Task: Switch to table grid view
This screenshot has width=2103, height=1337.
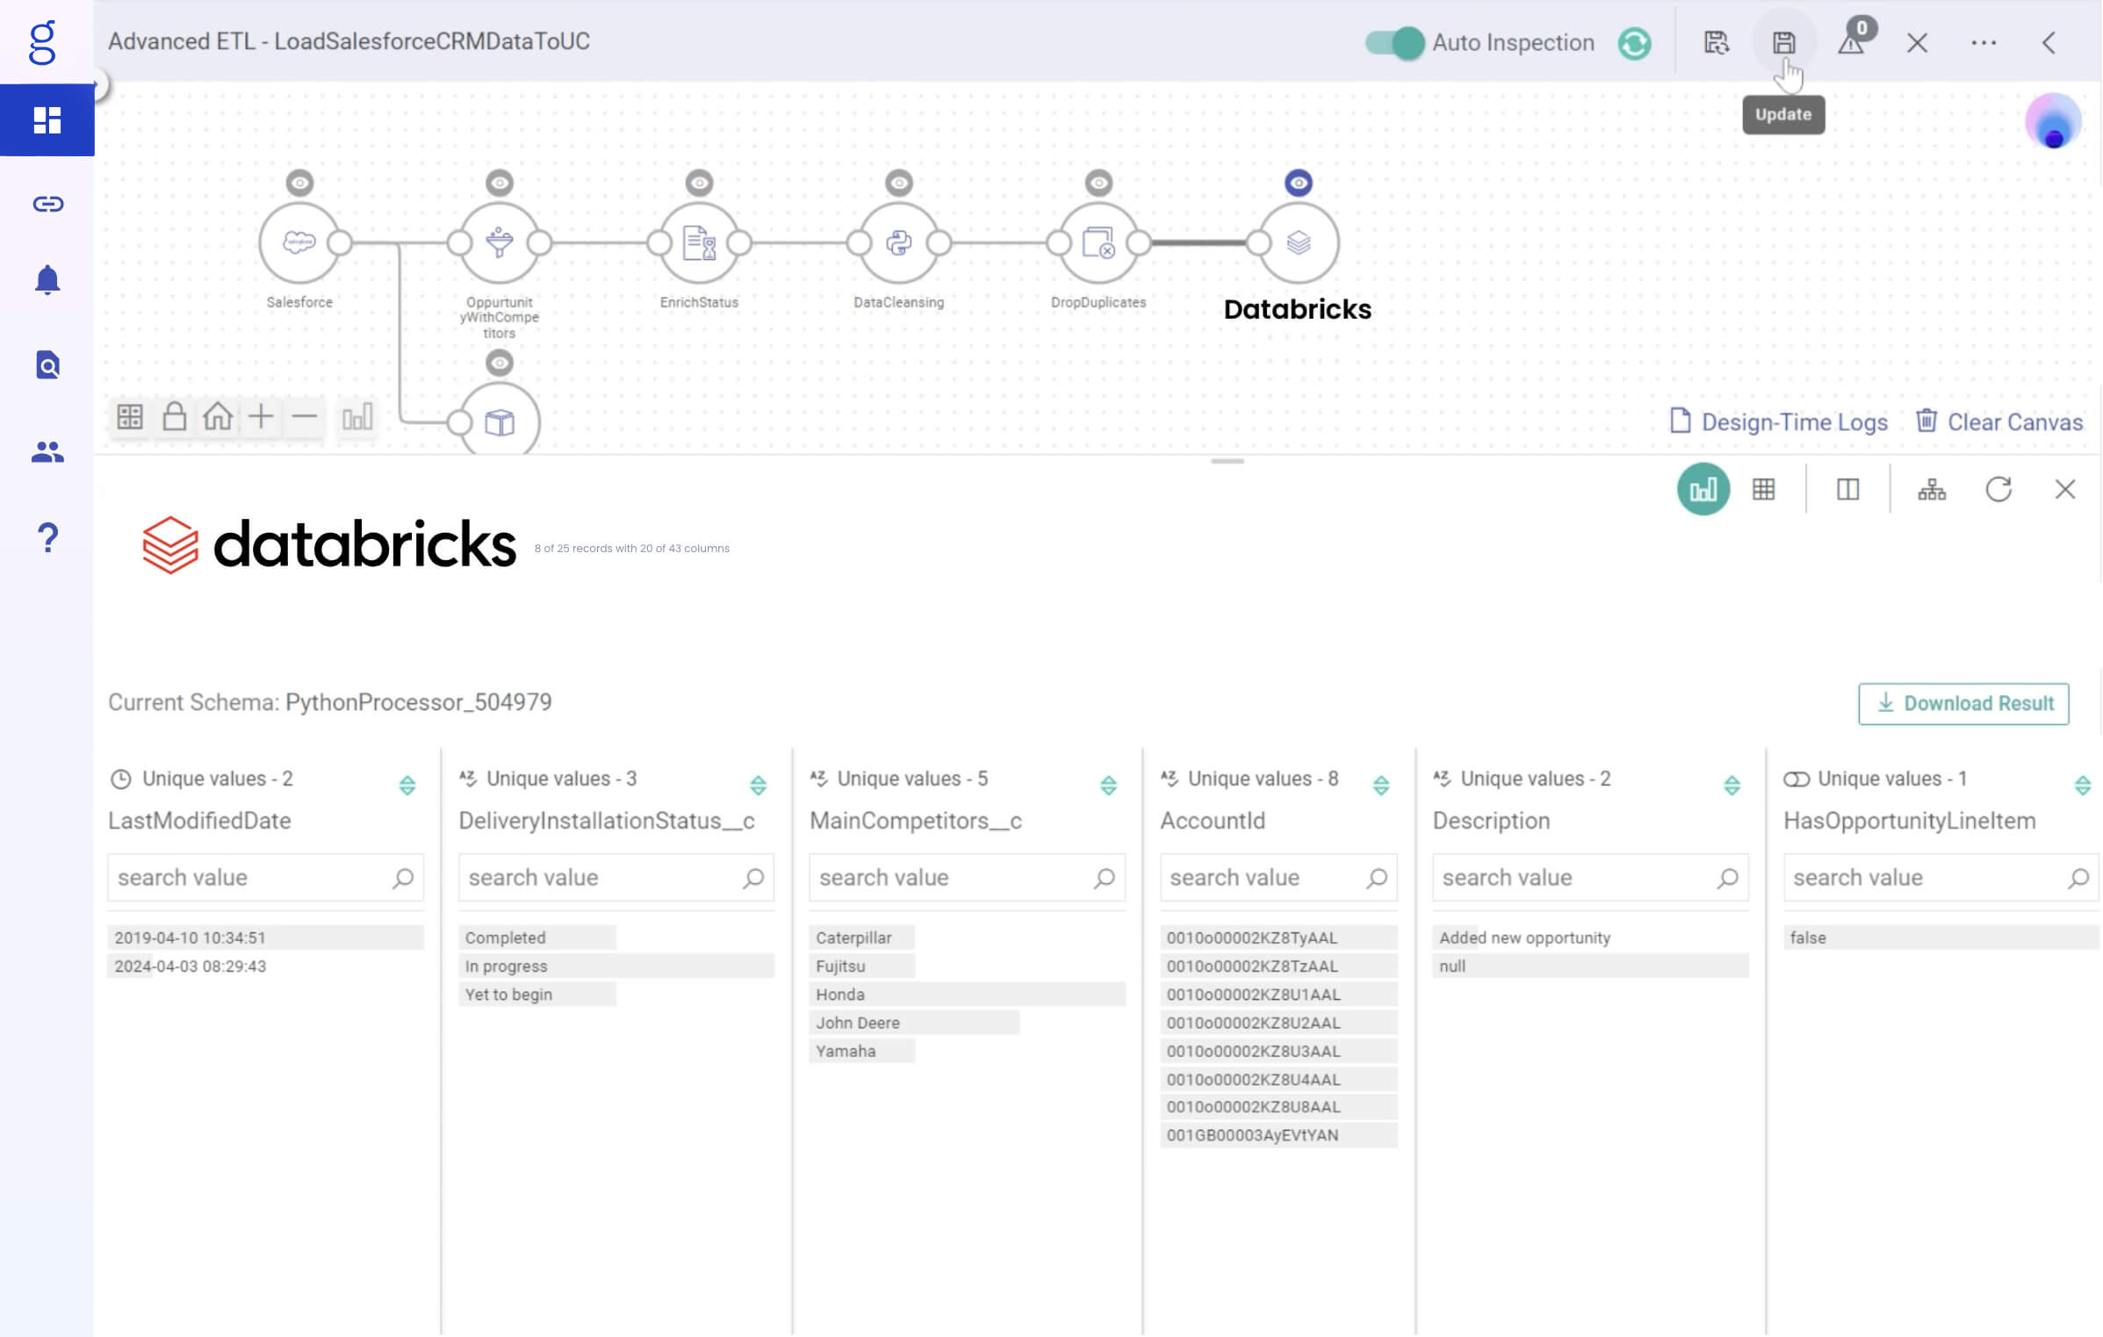Action: [1763, 489]
